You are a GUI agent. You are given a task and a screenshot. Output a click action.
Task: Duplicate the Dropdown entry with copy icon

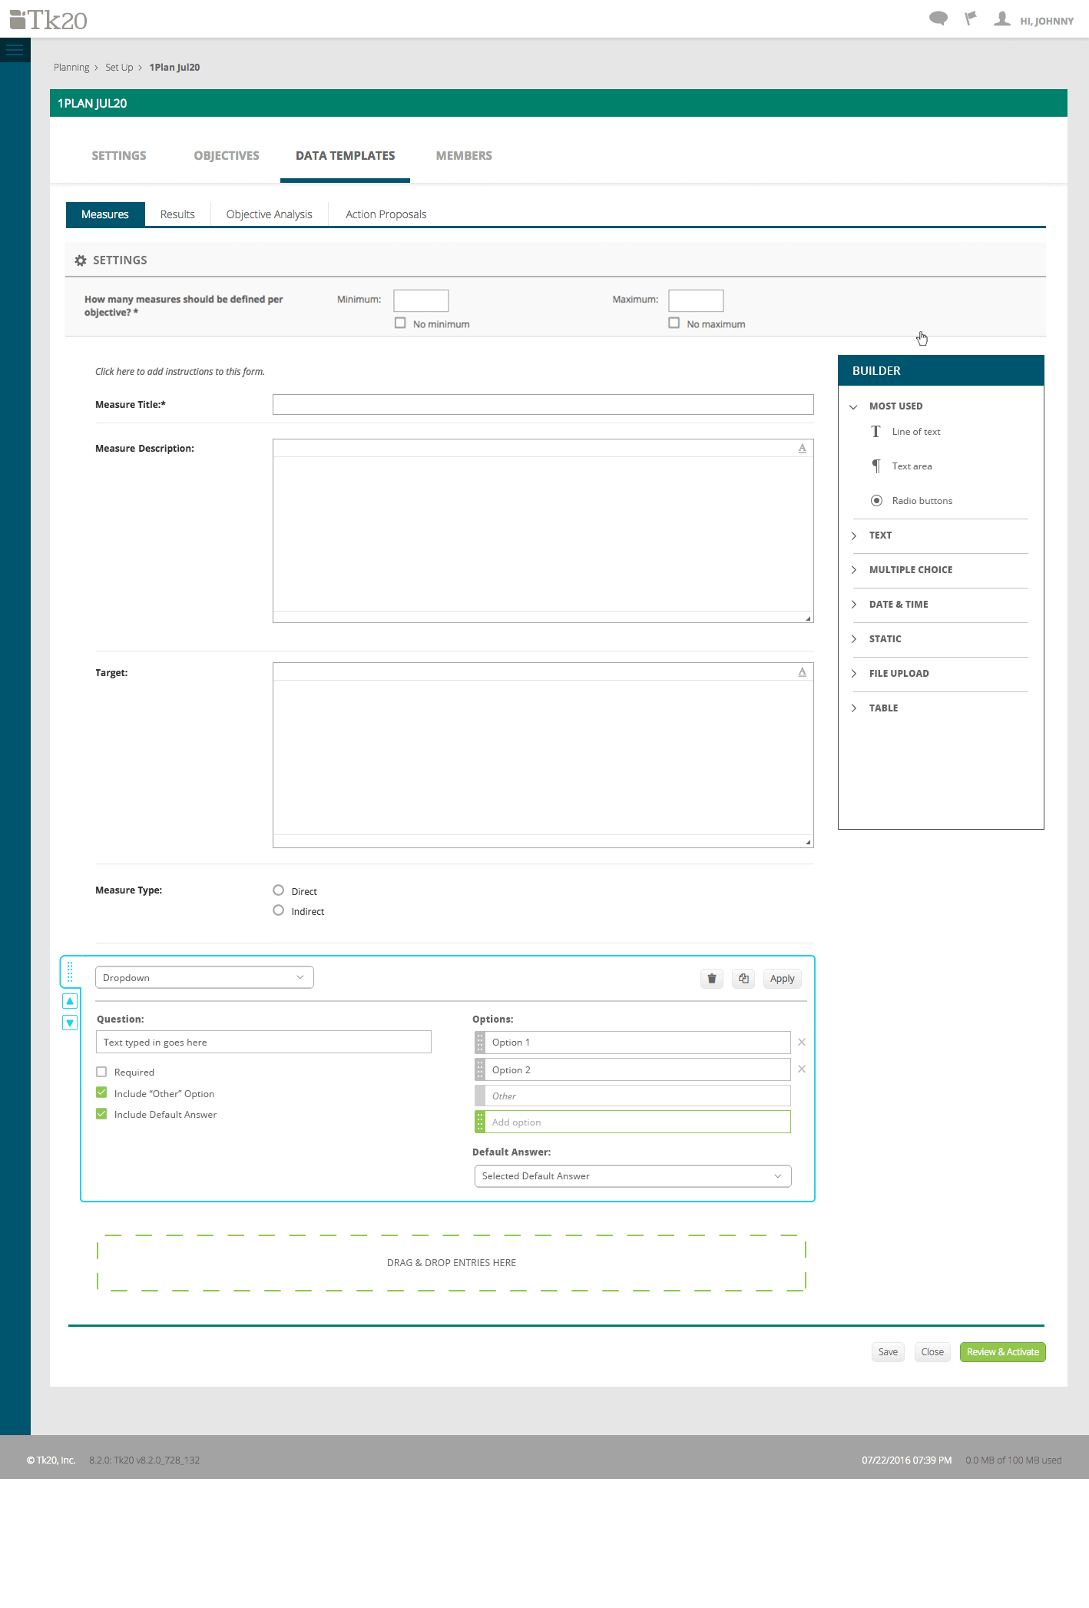[x=743, y=979]
